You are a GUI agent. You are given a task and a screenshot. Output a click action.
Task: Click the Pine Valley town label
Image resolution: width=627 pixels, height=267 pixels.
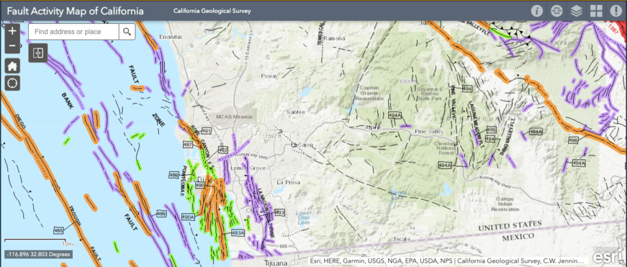click(x=429, y=132)
